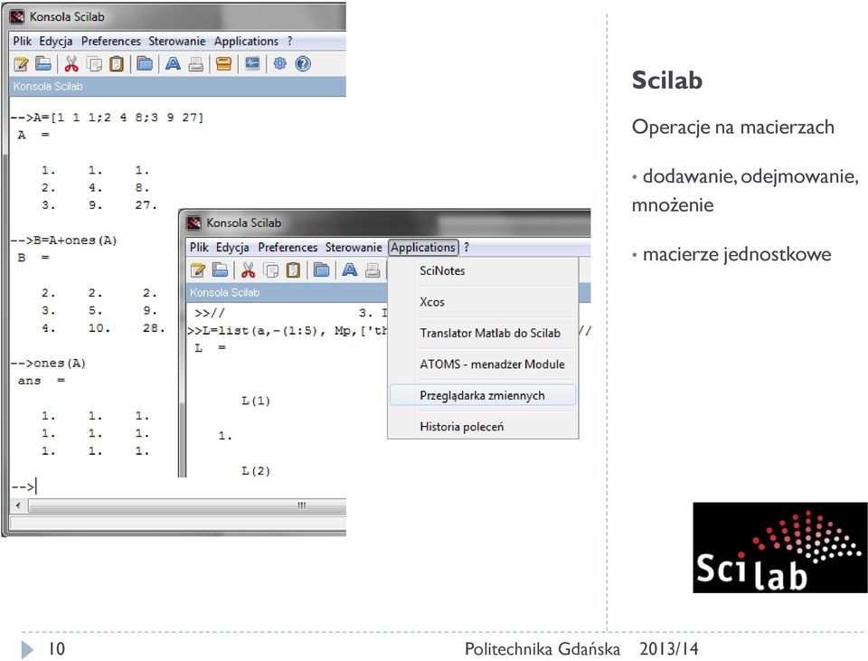Click command text B=A+ones(A)
Screen dimensions: 868x661
click(x=75, y=241)
